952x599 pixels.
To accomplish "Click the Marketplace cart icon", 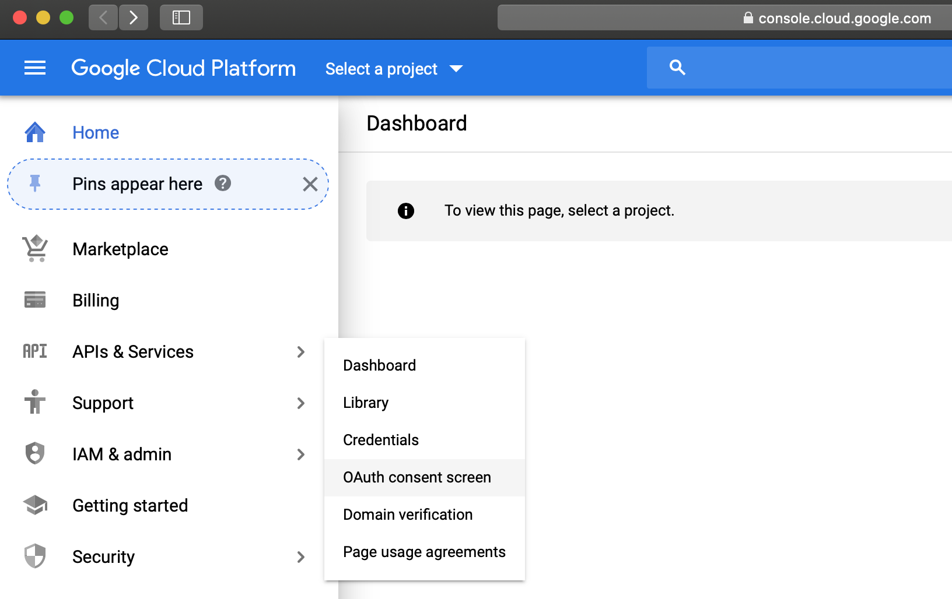I will point(35,249).
